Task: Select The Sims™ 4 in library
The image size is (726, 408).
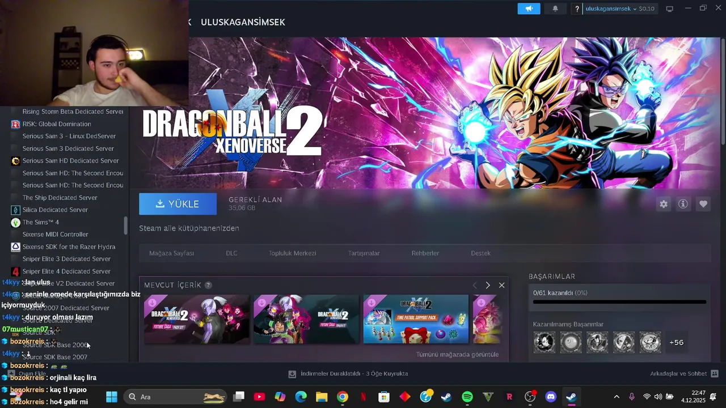Action: (41, 222)
